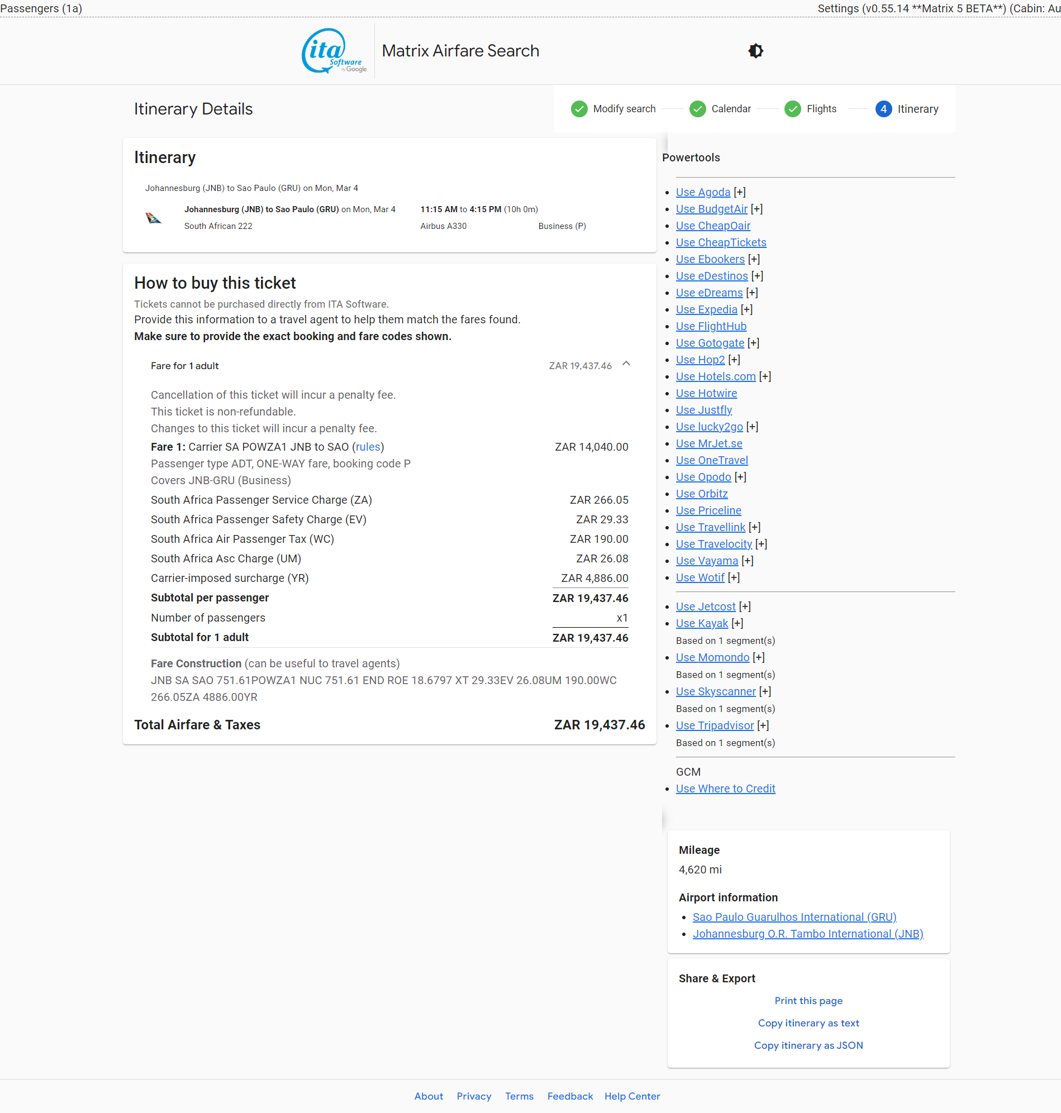Image resolution: width=1061 pixels, height=1113 pixels.
Task: Open the Passengers (1a) setting
Action: (41, 8)
